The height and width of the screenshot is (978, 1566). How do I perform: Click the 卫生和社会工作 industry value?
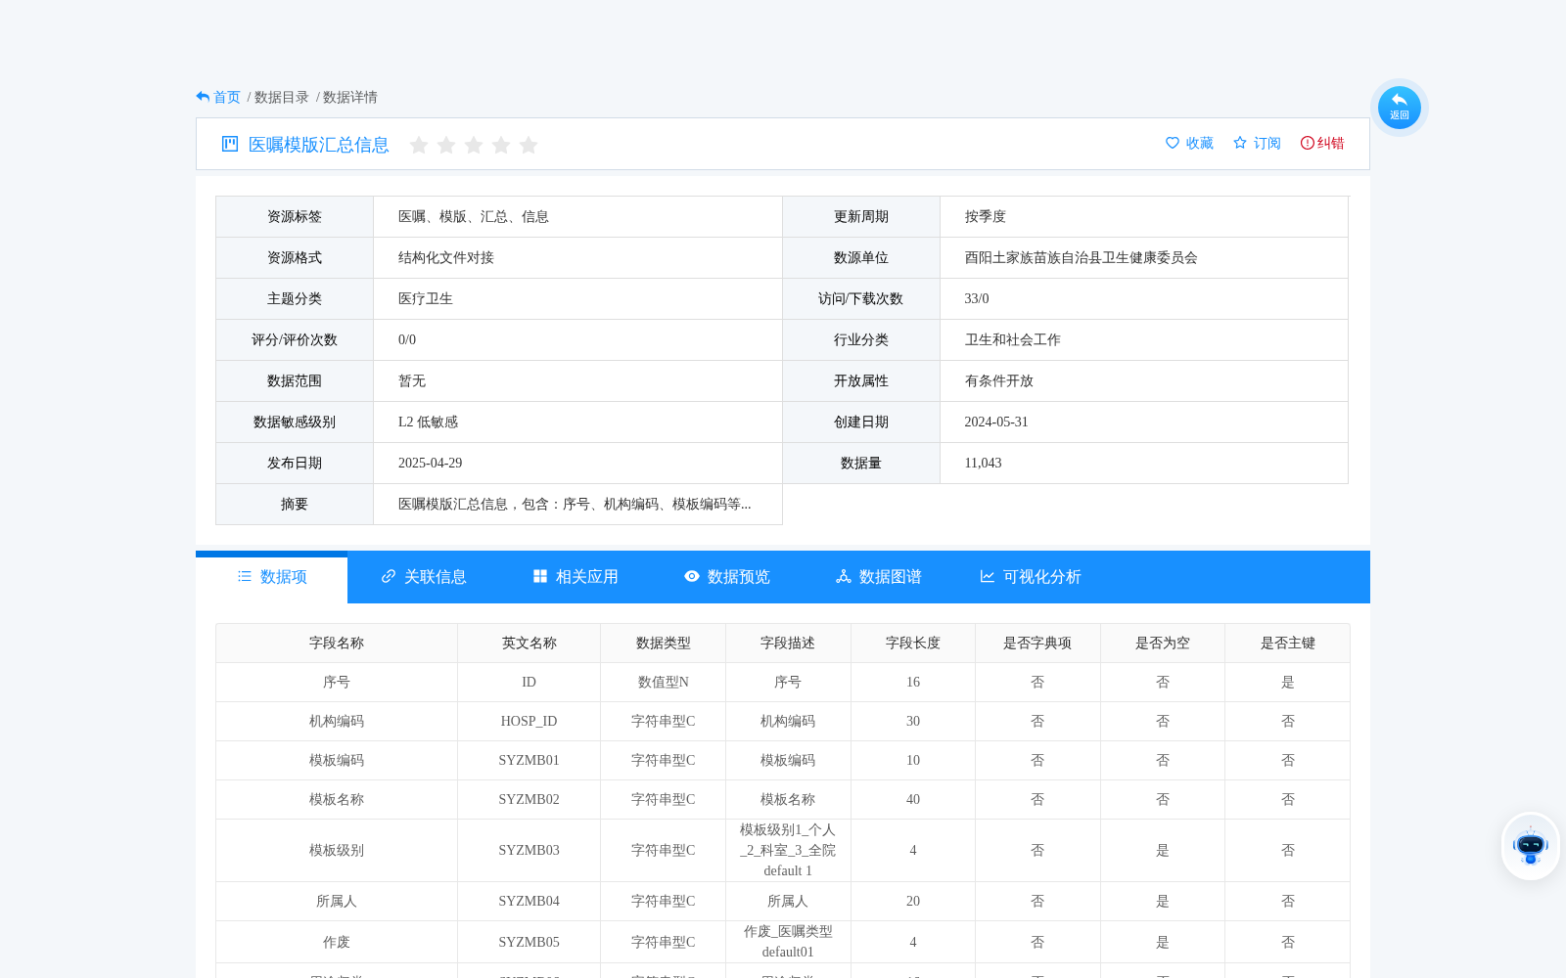pyautogui.click(x=1013, y=339)
